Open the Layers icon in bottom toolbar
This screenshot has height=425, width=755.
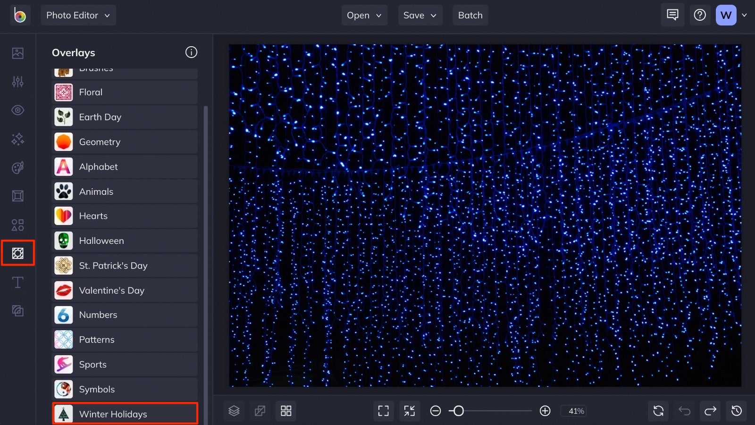tap(234, 410)
